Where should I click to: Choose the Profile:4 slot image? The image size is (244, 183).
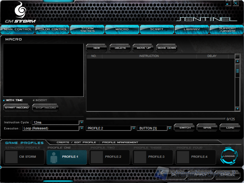(183, 157)
